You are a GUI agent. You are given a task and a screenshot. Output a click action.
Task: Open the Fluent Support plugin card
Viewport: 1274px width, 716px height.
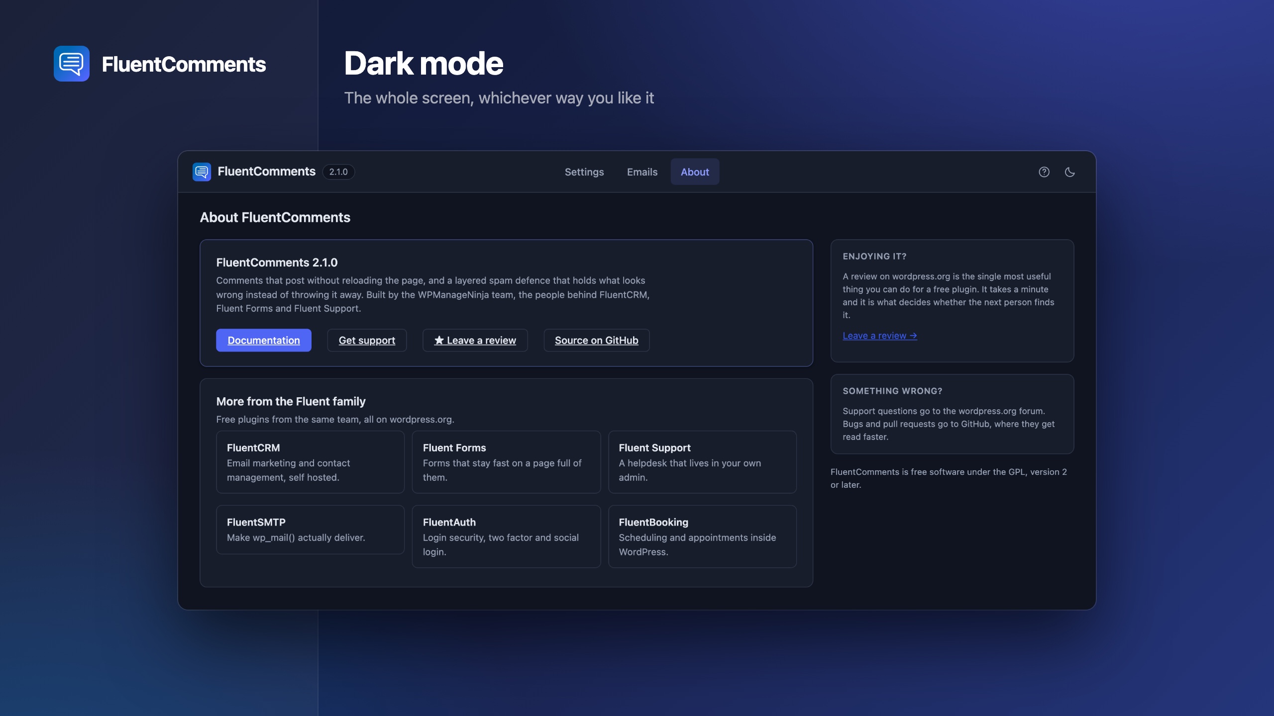[x=702, y=462]
